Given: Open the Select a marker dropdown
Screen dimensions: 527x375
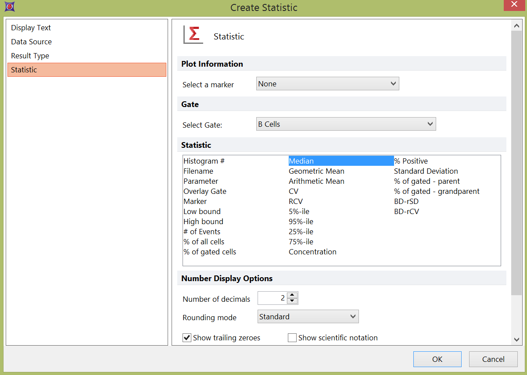Looking at the screenshot, I should tap(327, 84).
